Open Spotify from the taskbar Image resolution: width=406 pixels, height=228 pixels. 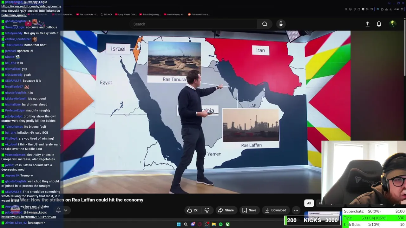click(220, 224)
